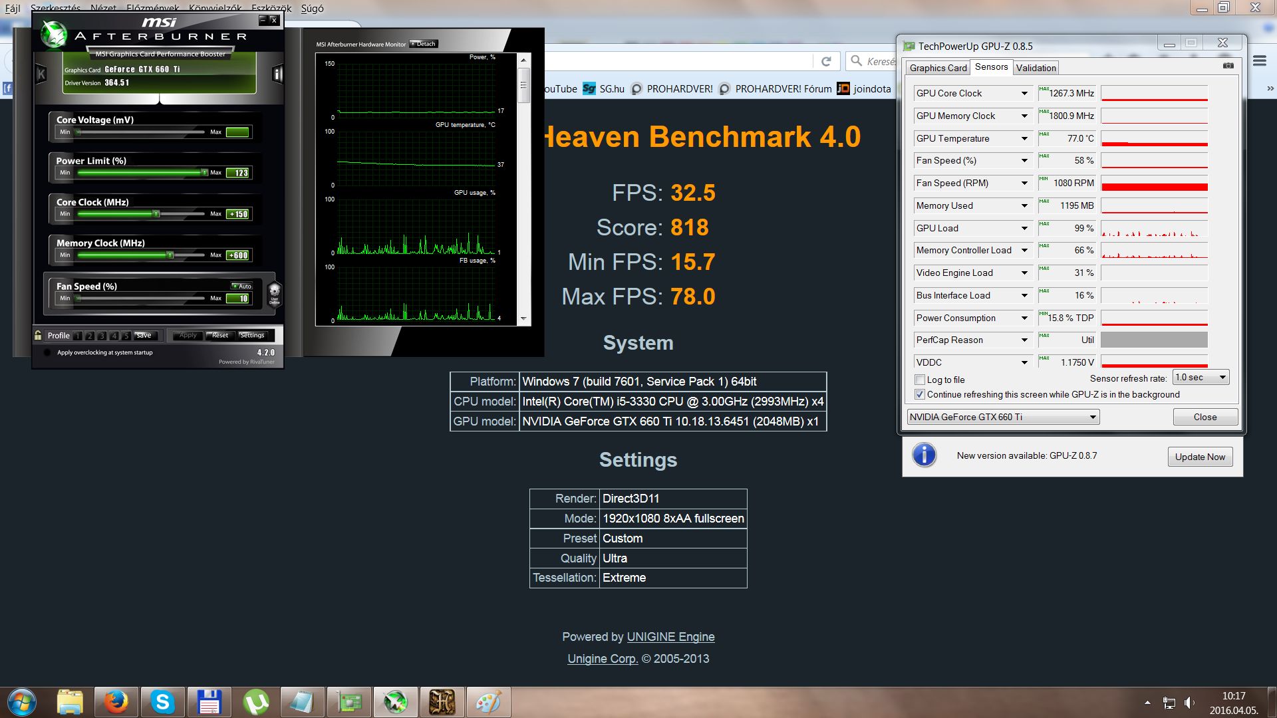
Task: Click the blue info icon in update notice
Action: coord(924,455)
